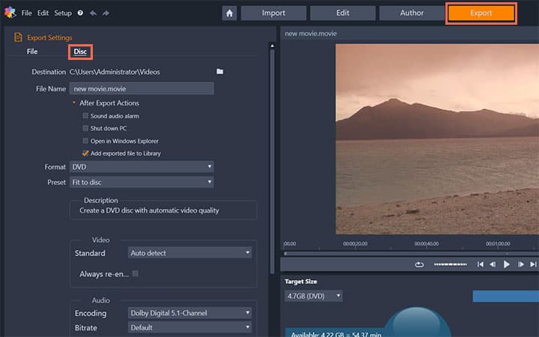Image resolution: width=539 pixels, height=337 pixels.
Task: Go to the Edit workspace
Action: [x=343, y=13]
